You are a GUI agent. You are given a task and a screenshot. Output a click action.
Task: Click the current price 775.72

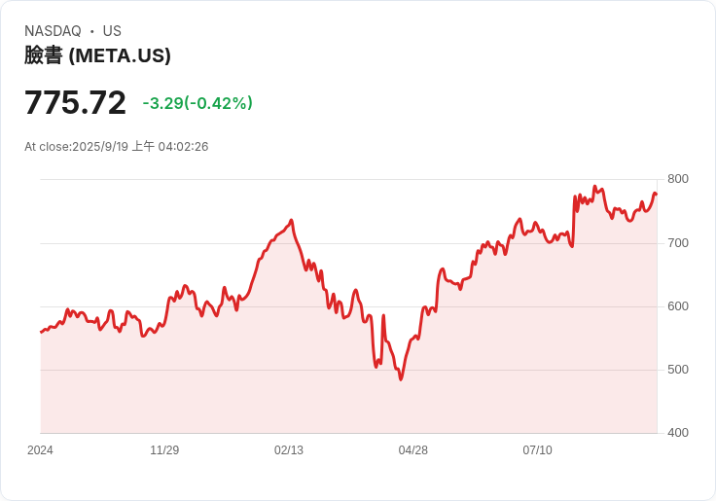pos(75,103)
